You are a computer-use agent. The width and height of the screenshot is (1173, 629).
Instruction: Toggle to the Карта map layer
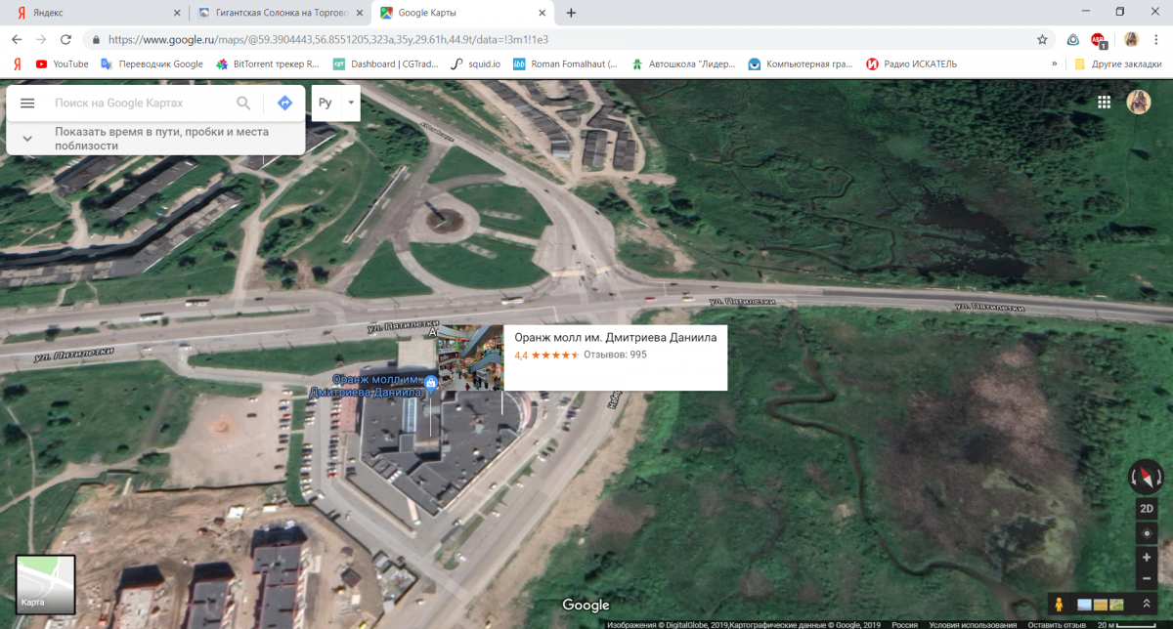click(45, 585)
